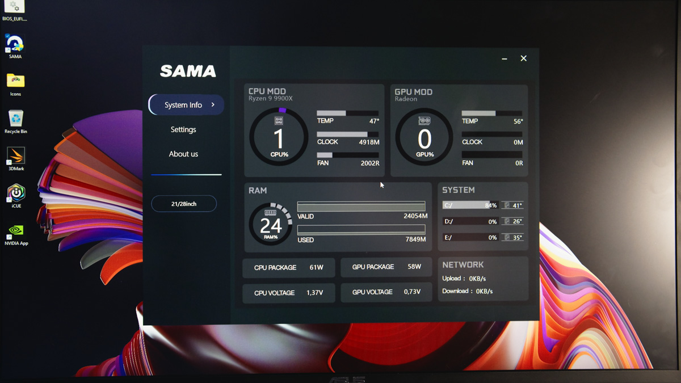Image resolution: width=681 pixels, height=383 pixels.
Task: Click the VALID value 24054M
Action: 415,216
